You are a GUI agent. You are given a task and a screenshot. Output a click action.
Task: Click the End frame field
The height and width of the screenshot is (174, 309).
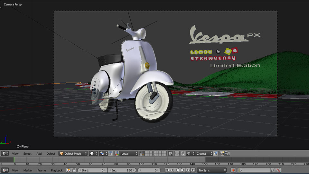pyautogui.click(x=122, y=170)
